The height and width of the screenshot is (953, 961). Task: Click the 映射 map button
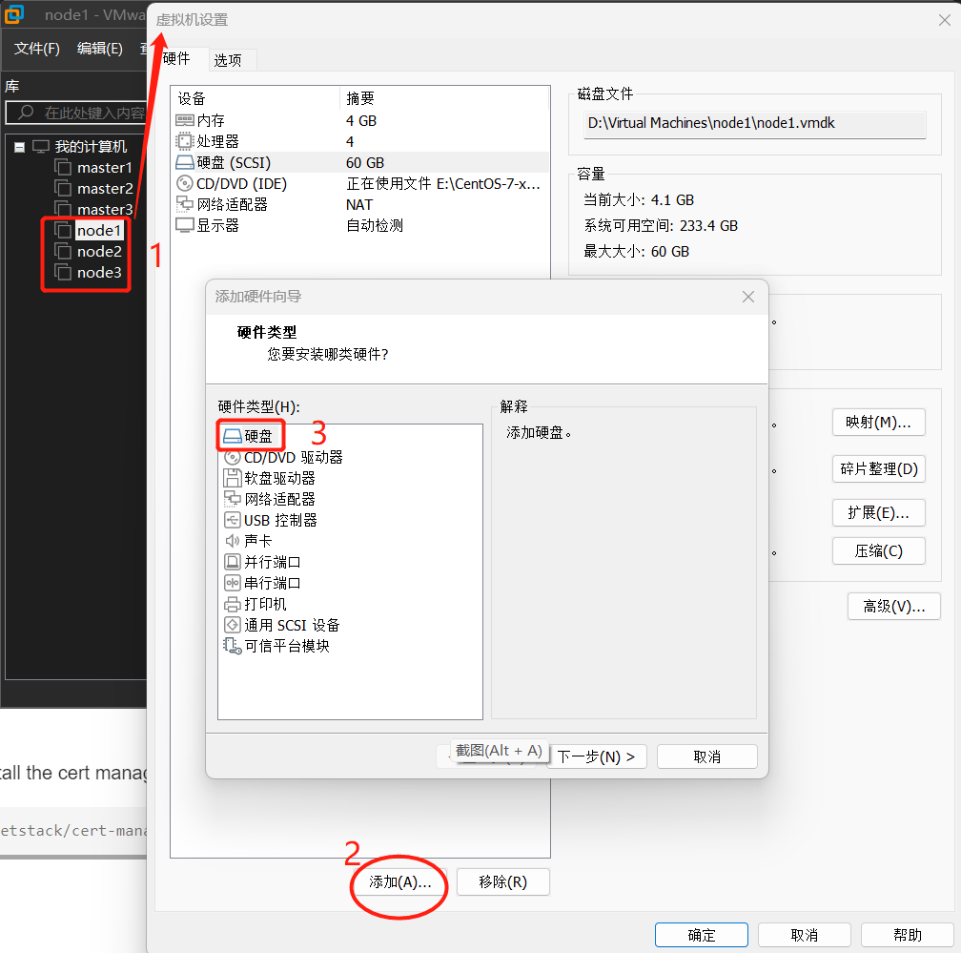point(878,422)
